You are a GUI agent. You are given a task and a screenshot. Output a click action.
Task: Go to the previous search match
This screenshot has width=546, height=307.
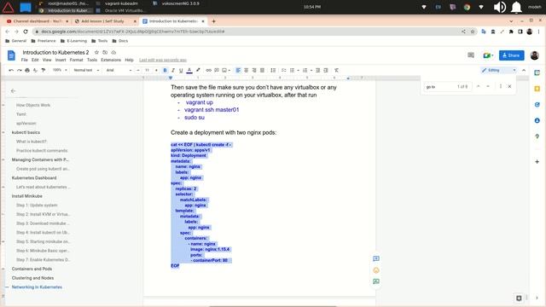coord(478,86)
